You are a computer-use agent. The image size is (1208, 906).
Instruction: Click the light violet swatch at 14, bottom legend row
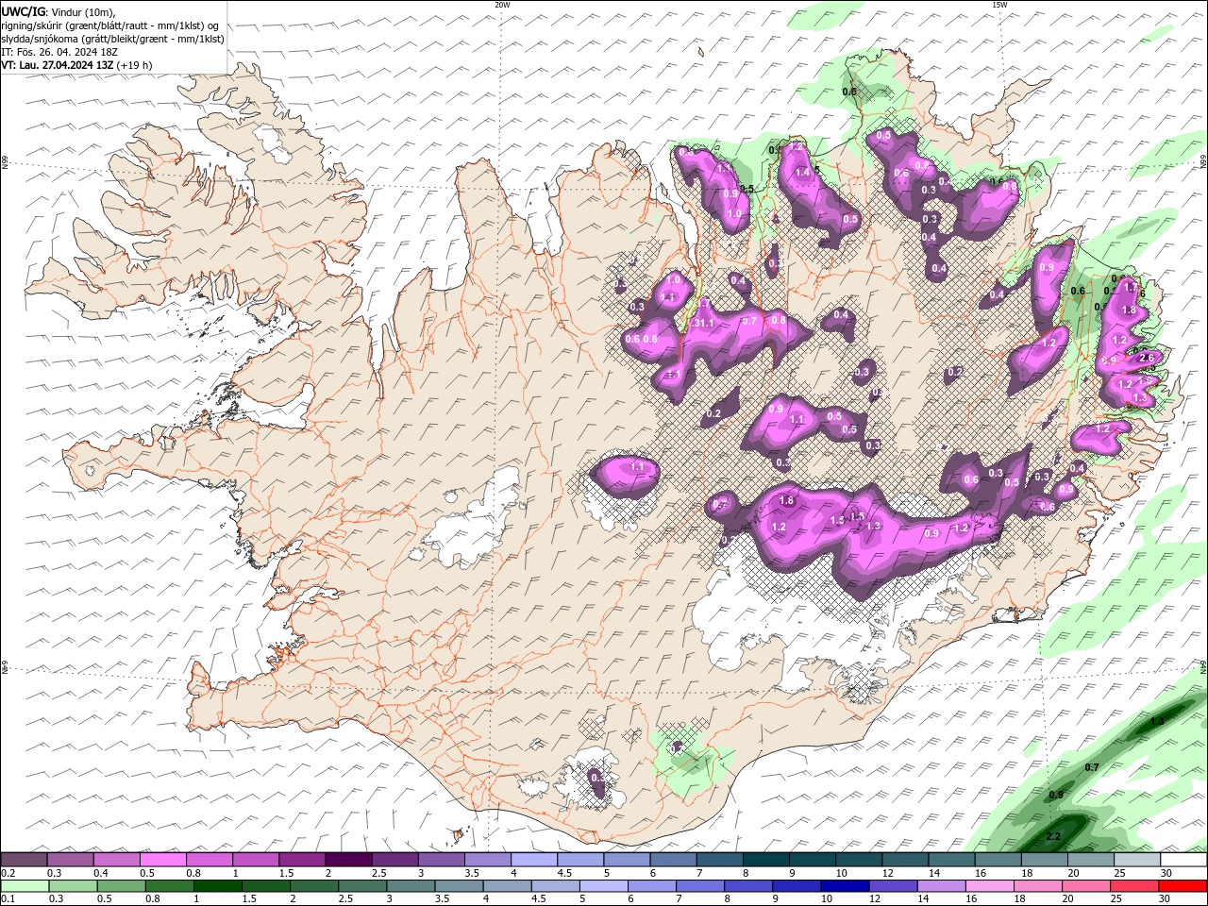click(941, 886)
